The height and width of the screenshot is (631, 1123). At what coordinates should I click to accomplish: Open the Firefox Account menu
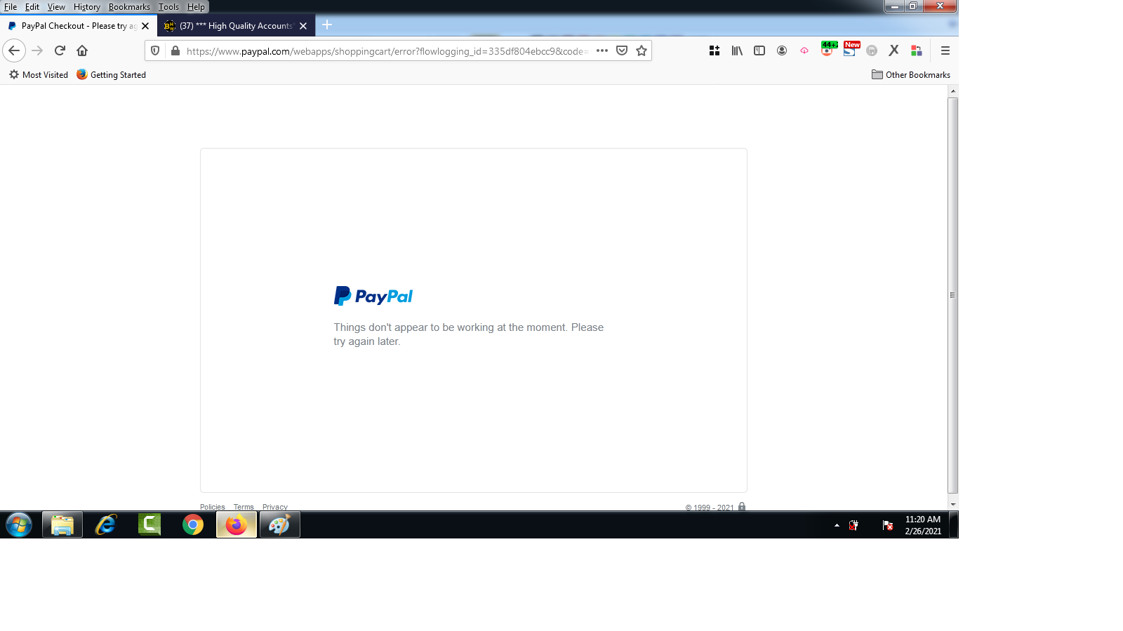point(782,50)
